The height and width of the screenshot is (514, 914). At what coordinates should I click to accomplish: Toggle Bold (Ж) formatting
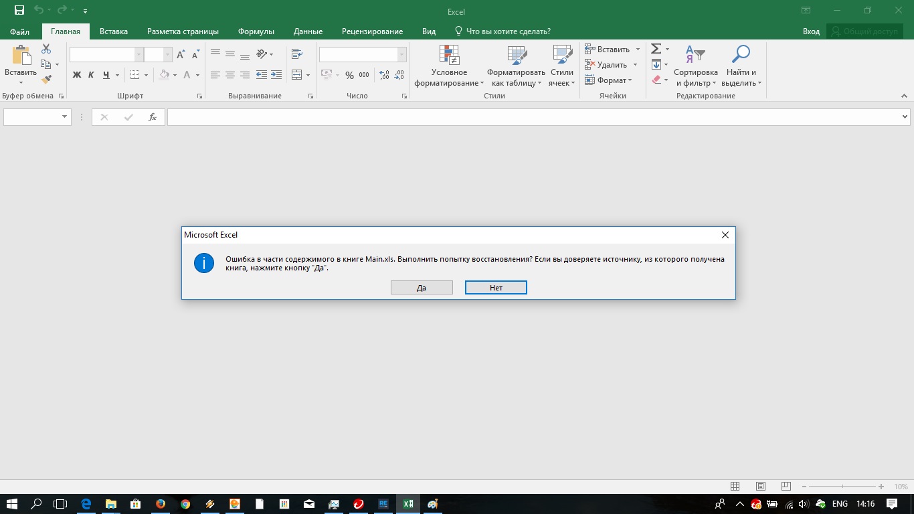click(x=76, y=75)
